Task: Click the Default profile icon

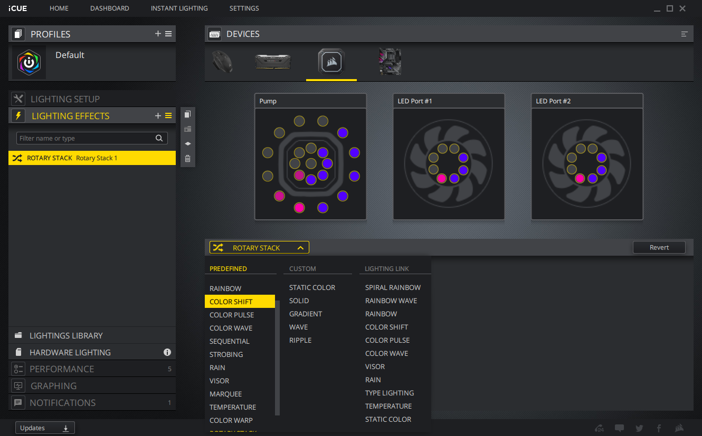Action: pos(29,63)
